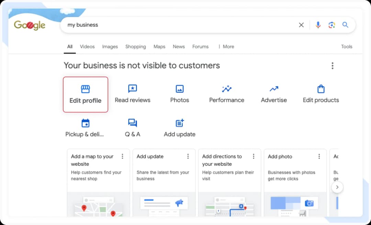Open the Add a map card options menu
371x225 pixels.
tap(123, 156)
